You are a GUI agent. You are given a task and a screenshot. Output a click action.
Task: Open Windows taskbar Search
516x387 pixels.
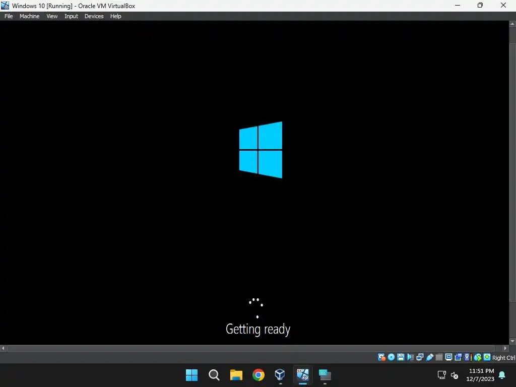coord(214,375)
